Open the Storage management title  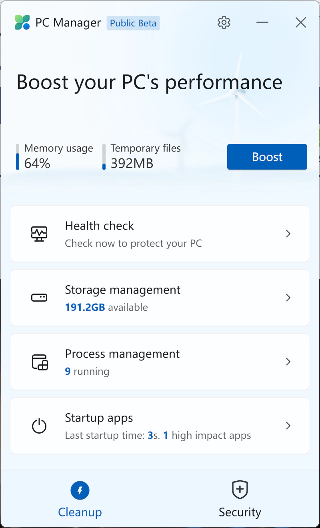tap(123, 290)
